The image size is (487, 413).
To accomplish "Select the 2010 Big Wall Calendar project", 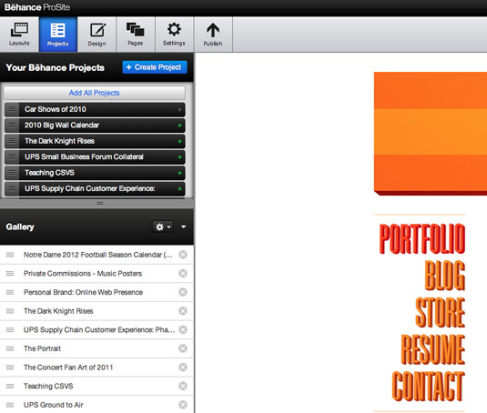I will (95, 126).
